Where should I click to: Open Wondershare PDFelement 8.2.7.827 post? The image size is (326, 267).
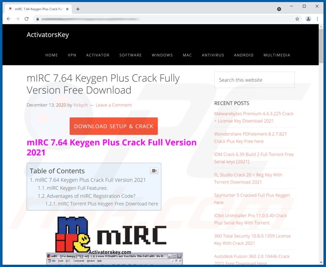click(250, 138)
